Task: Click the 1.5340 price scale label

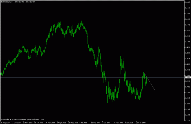Action: click(188, 36)
